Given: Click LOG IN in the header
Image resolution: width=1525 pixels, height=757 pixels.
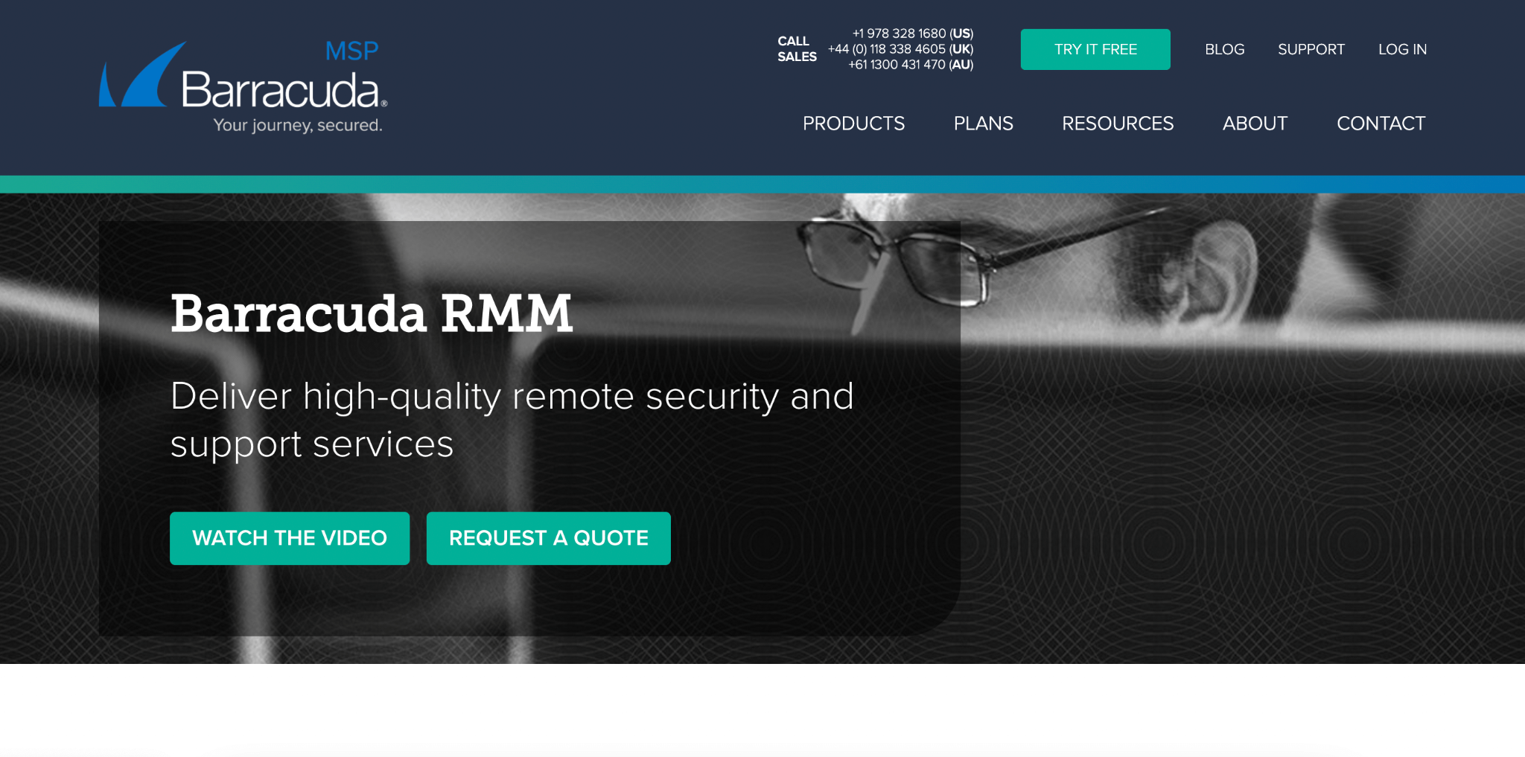Looking at the screenshot, I should pos(1402,49).
